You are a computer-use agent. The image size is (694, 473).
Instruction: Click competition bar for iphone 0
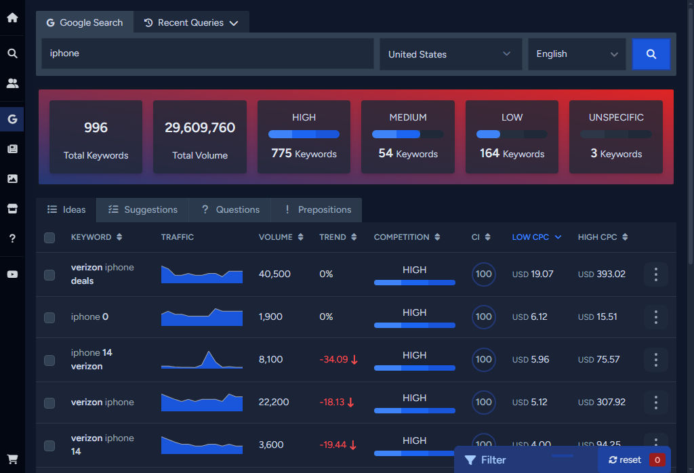415,325
